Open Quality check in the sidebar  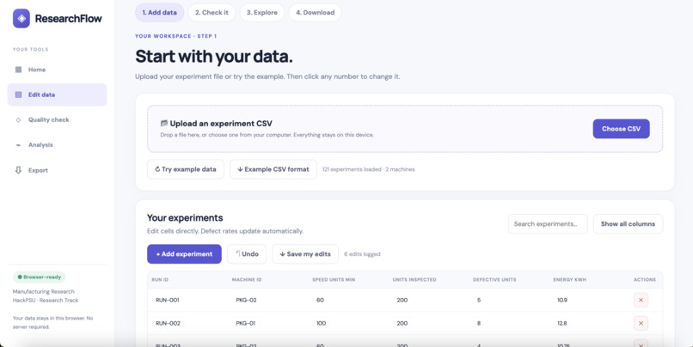point(57,119)
